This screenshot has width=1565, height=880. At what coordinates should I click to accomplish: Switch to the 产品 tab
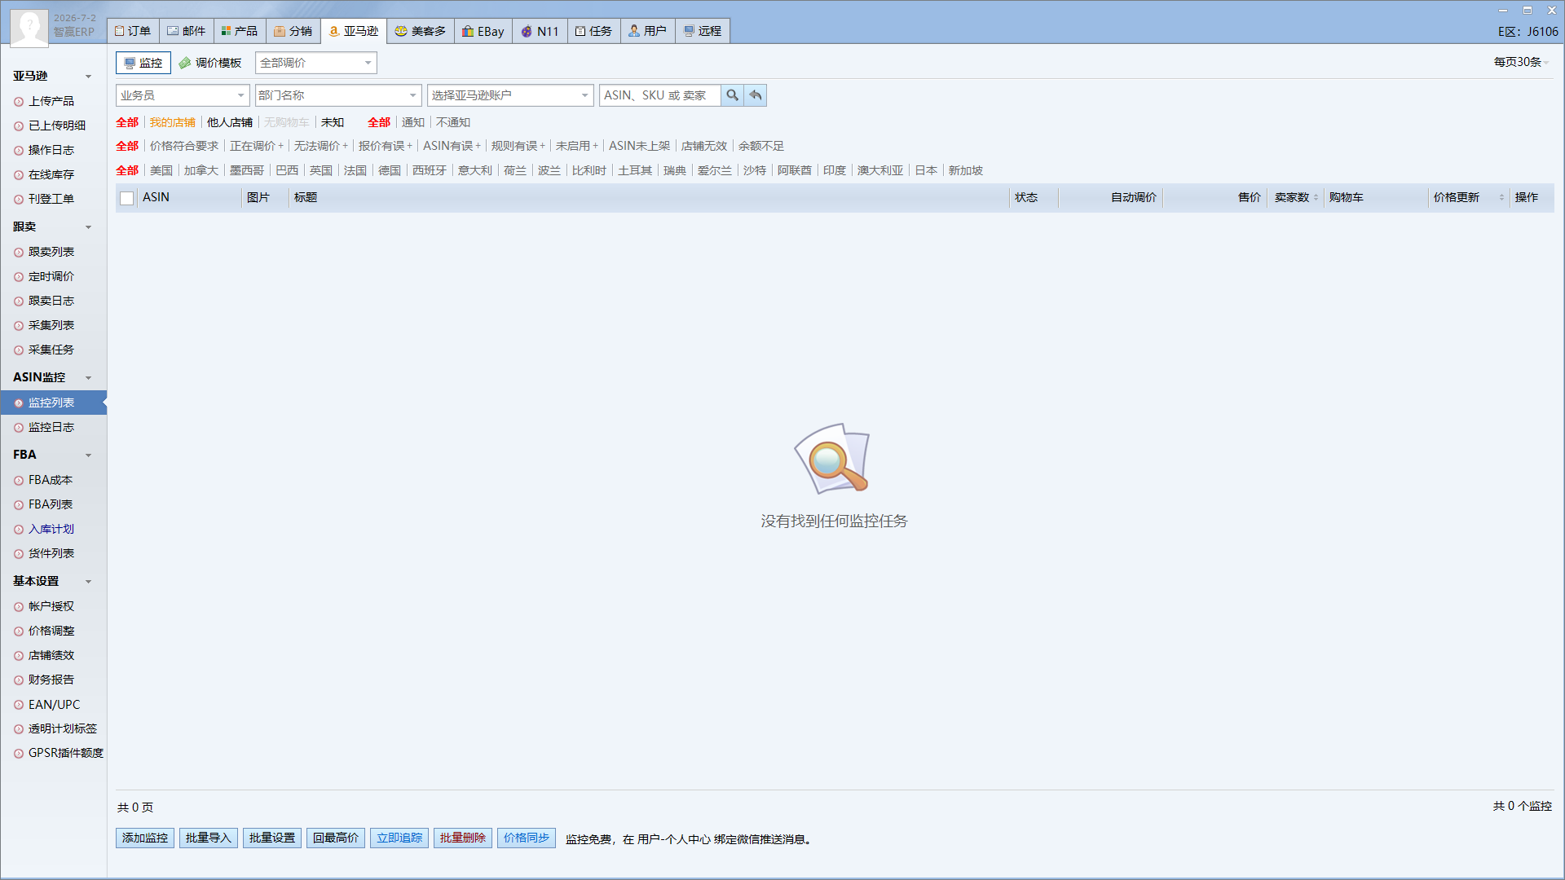(240, 31)
